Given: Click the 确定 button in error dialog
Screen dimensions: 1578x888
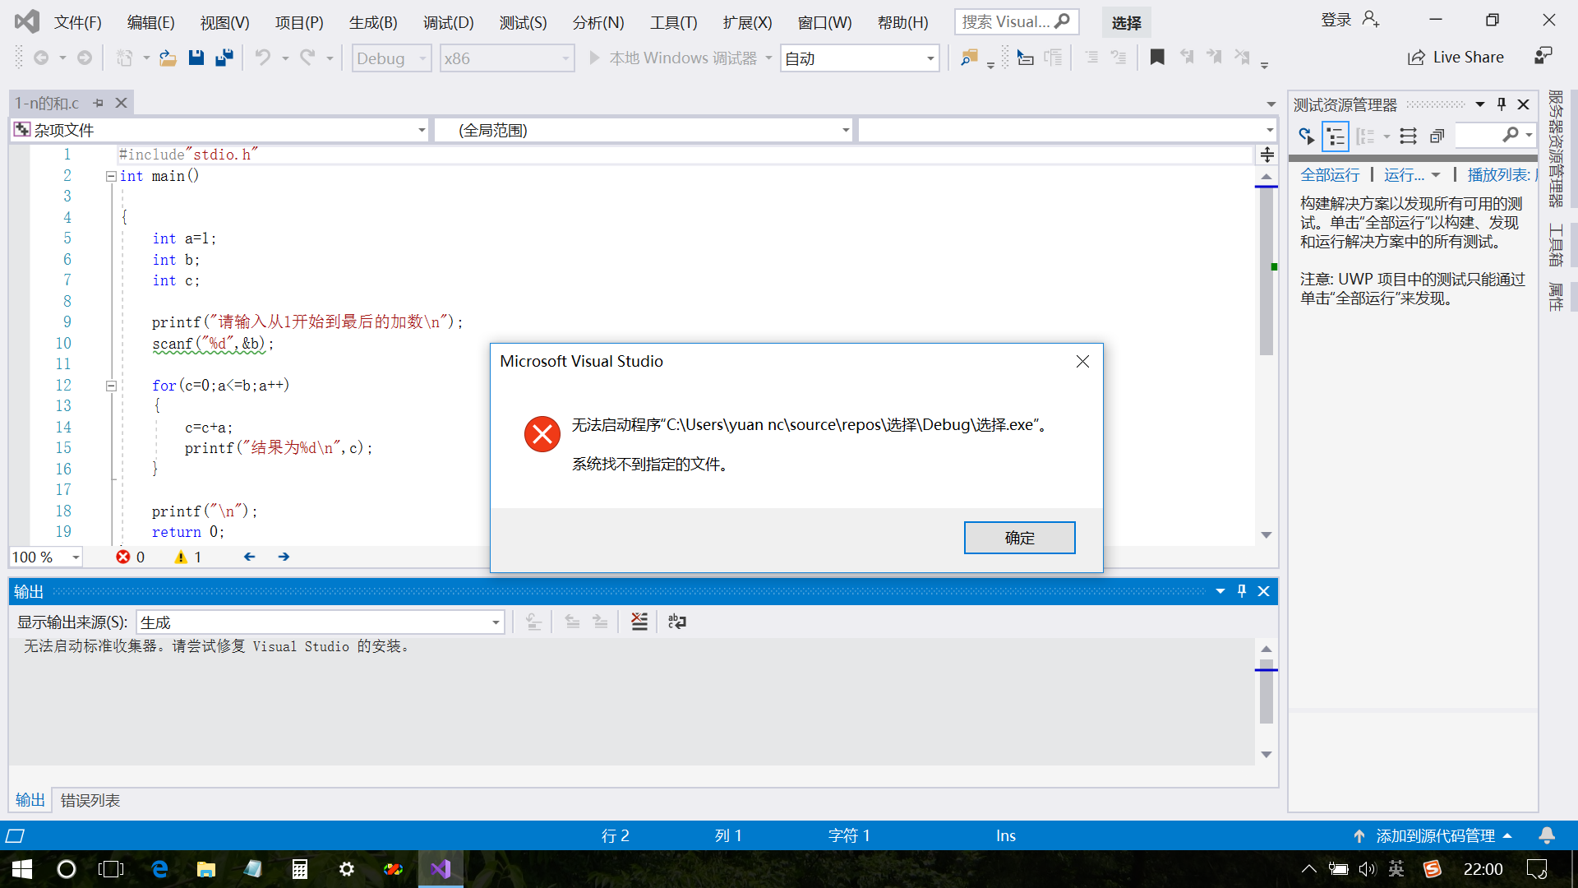Looking at the screenshot, I should pyautogui.click(x=1019, y=538).
